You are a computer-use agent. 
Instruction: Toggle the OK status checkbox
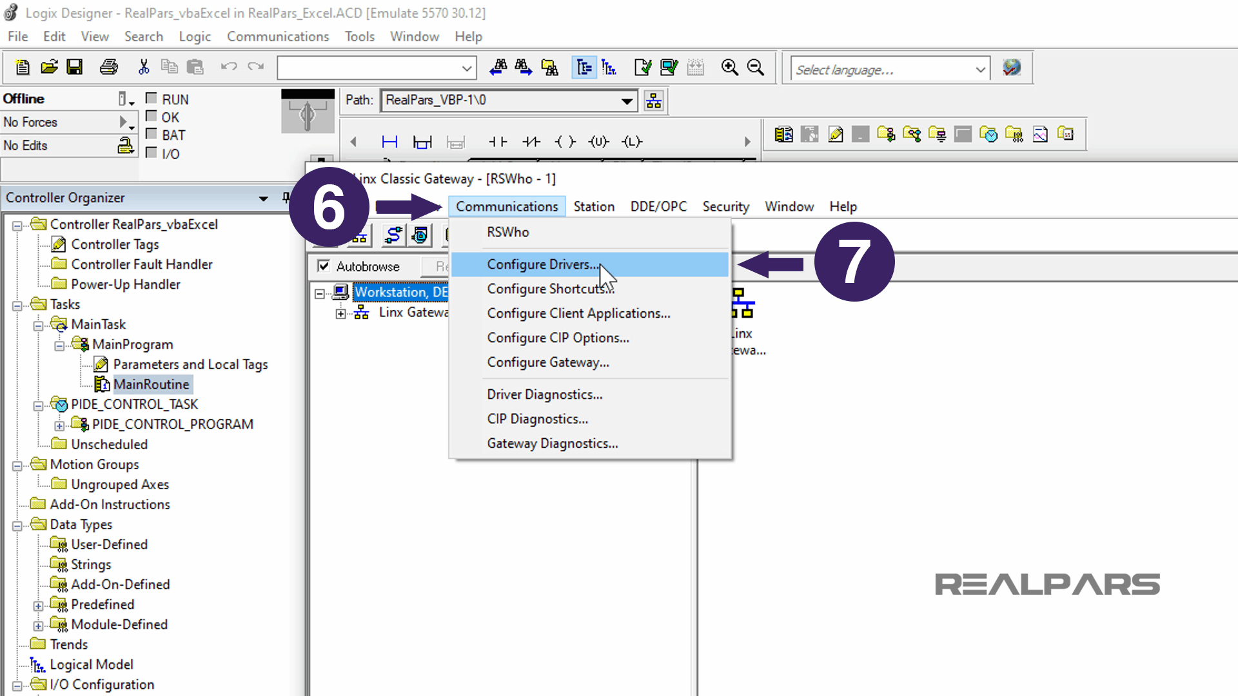click(152, 116)
